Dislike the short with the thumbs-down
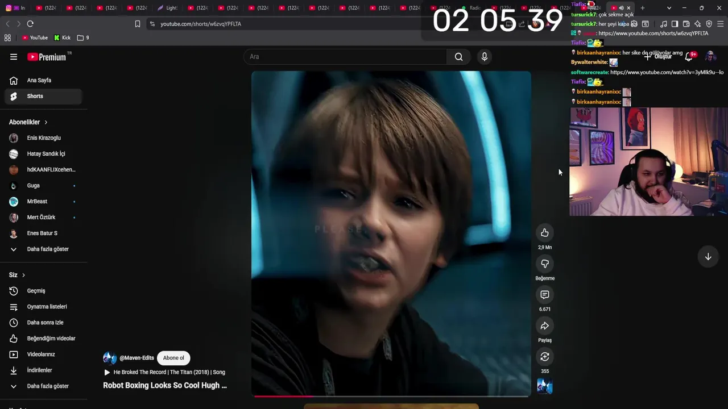728x409 pixels. 545,264
